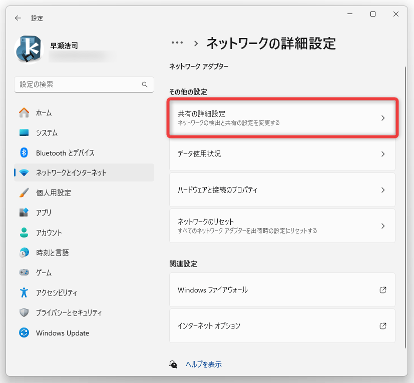Expand ハードウェアと接続のプロパティ chevron

click(x=383, y=190)
